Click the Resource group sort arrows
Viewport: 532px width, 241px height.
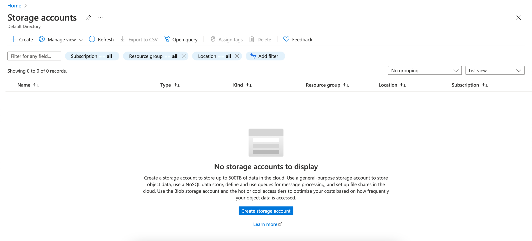(x=346, y=85)
